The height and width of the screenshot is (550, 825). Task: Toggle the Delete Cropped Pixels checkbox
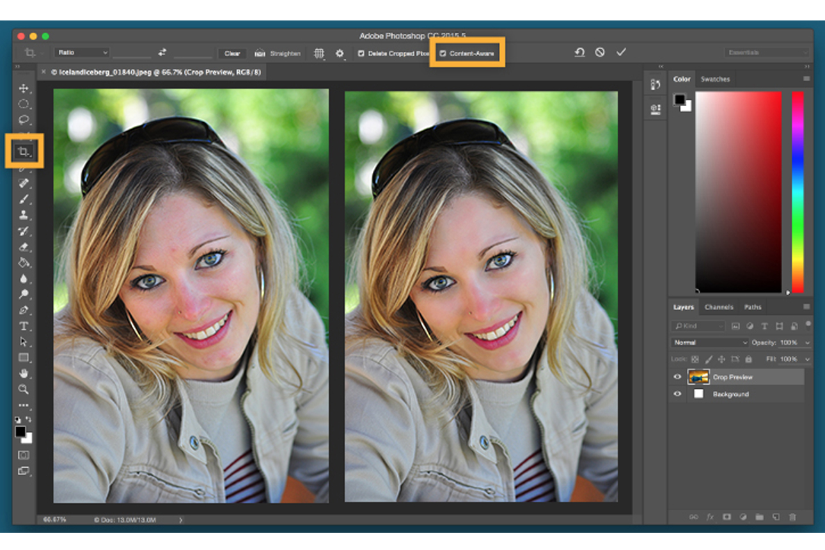click(361, 54)
